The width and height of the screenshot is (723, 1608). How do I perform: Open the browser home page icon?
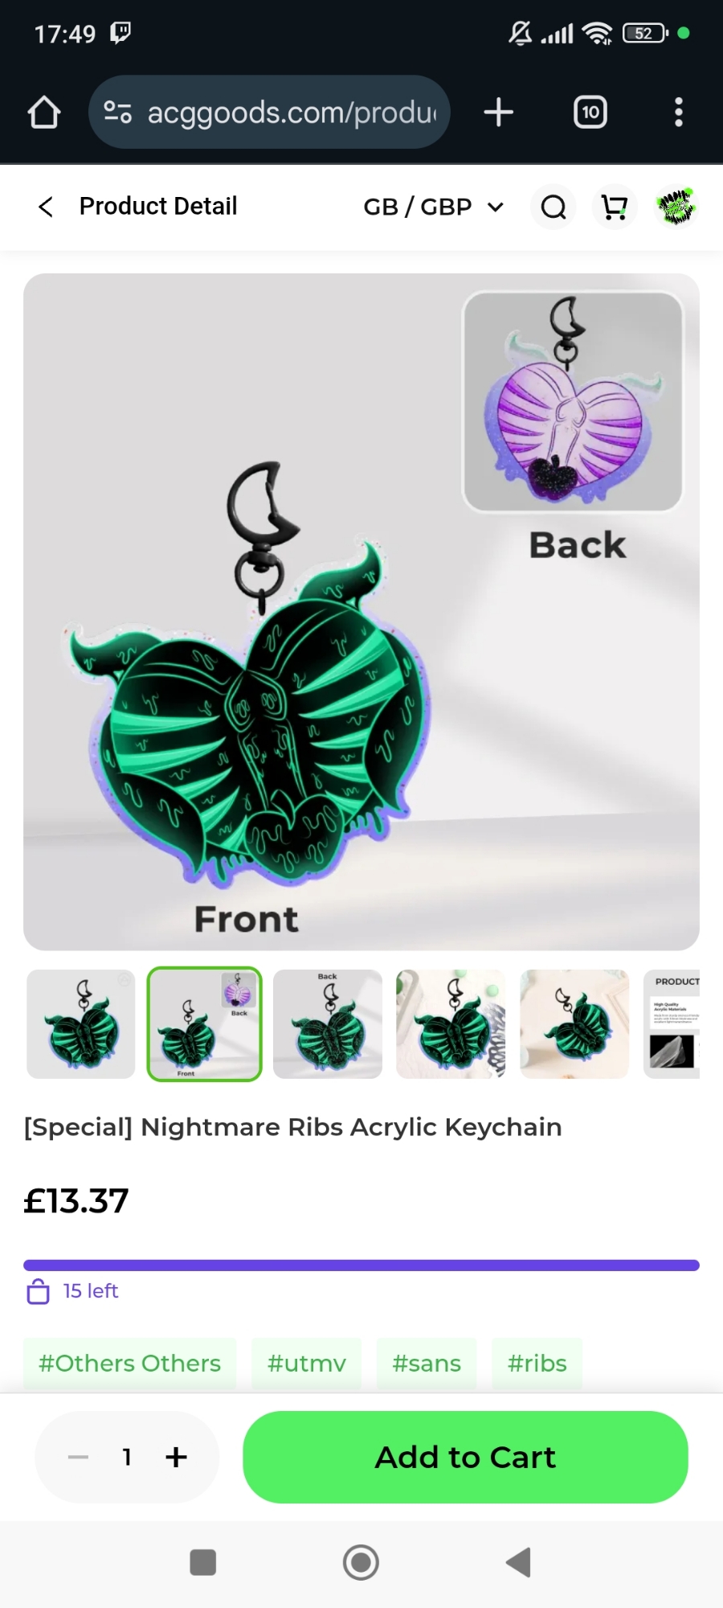(x=44, y=113)
